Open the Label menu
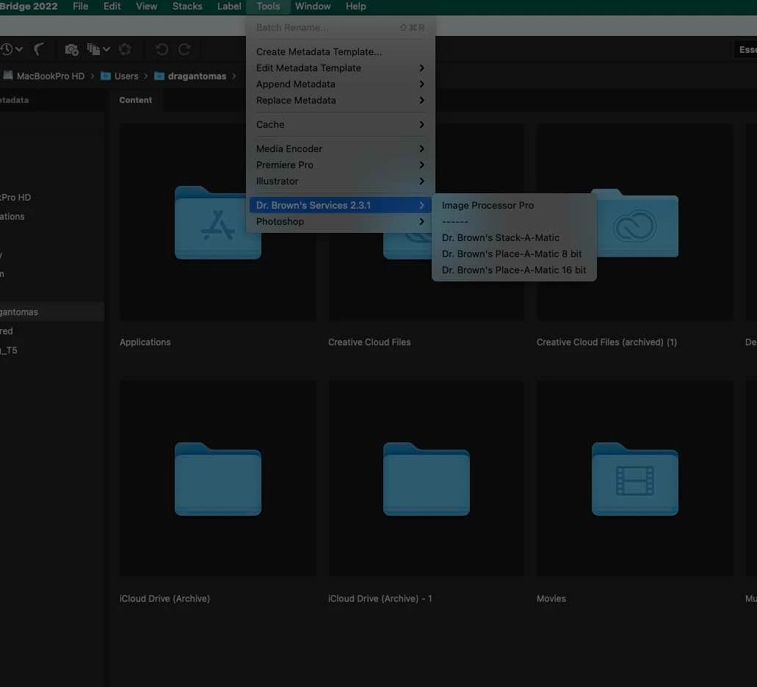757x687 pixels. click(229, 7)
